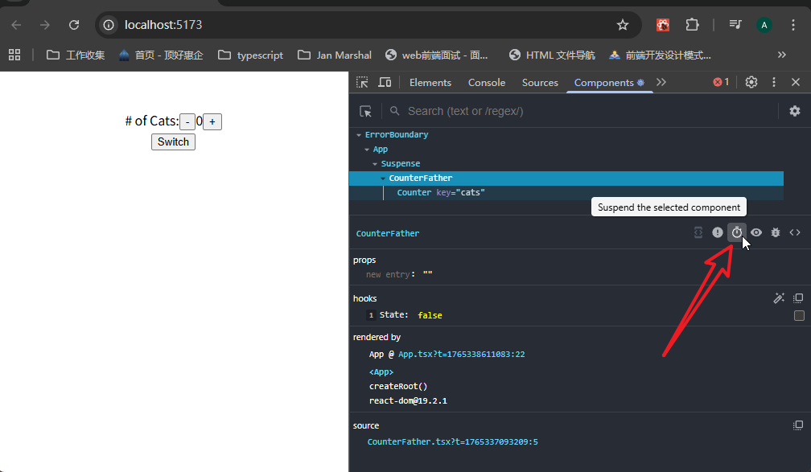Screen dimensions: 811x472
Task: Open the App.tsx rendered-by source link
Action: pos(461,354)
